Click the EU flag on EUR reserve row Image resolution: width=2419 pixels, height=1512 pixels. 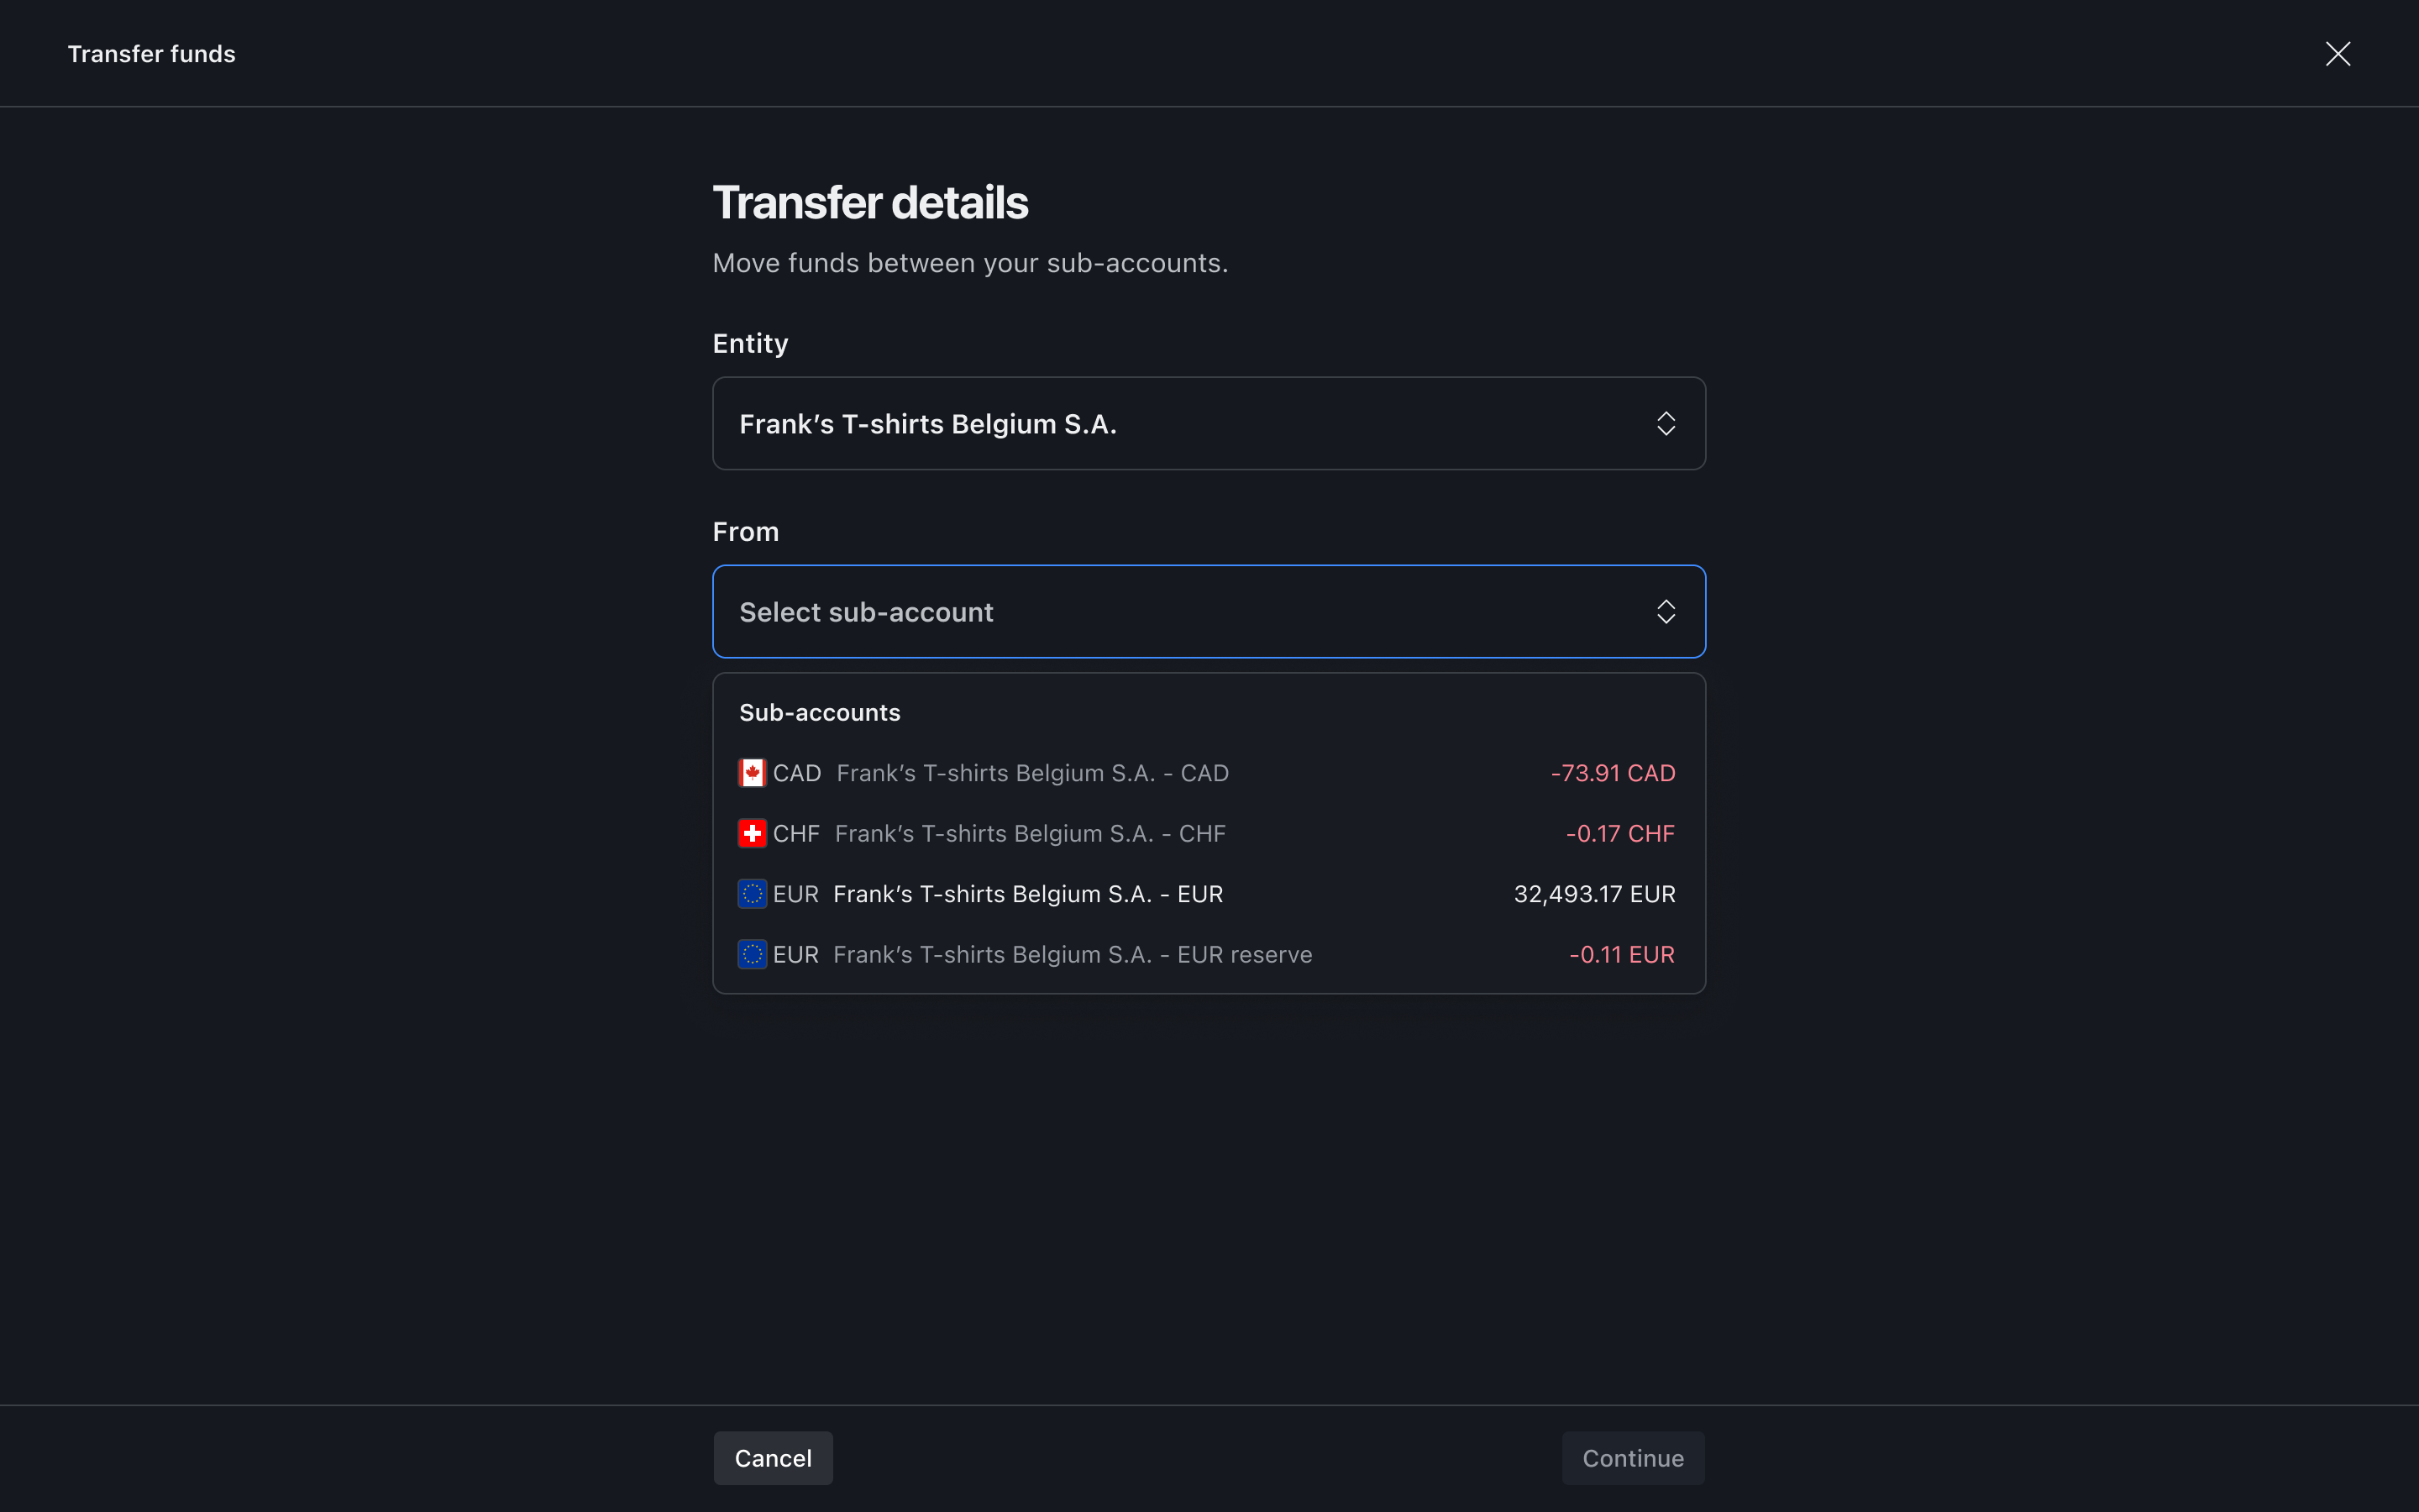point(752,954)
